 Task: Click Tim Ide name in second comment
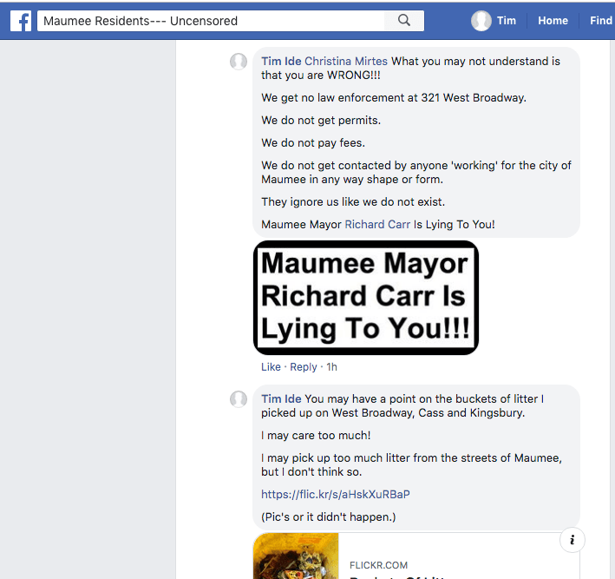tap(281, 399)
